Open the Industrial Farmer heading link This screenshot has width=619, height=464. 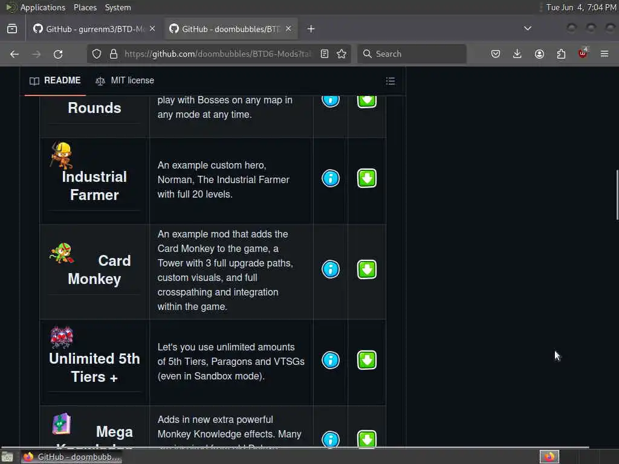pos(94,186)
